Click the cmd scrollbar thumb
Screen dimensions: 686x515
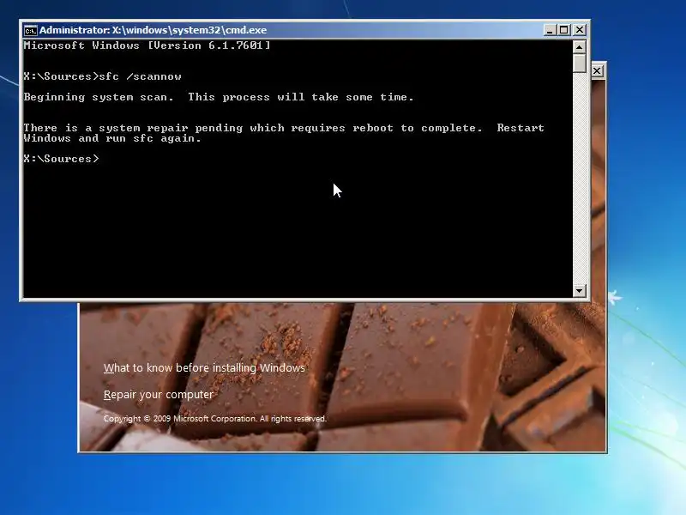coord(580,63)
